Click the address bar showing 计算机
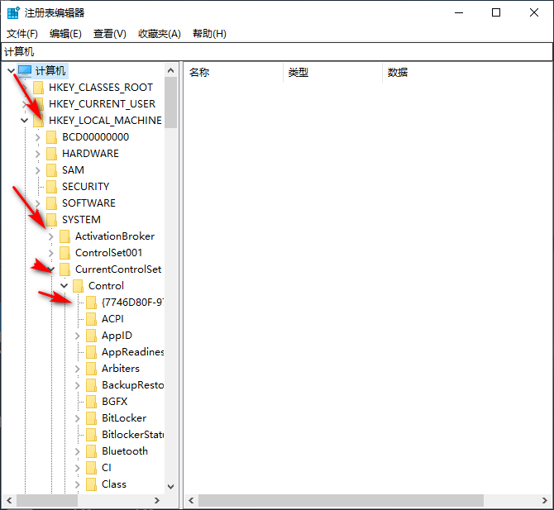 pos(277,52)
